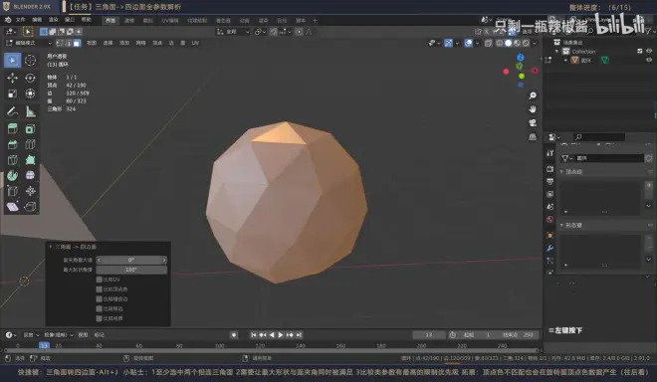
Task: Add a new workspace with plus button
Action: (316, 21)
